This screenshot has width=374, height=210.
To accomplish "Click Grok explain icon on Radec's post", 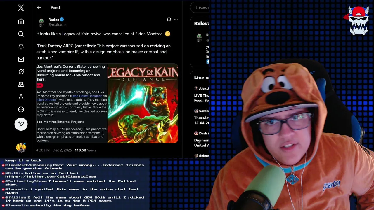I will tap(169, 20).
